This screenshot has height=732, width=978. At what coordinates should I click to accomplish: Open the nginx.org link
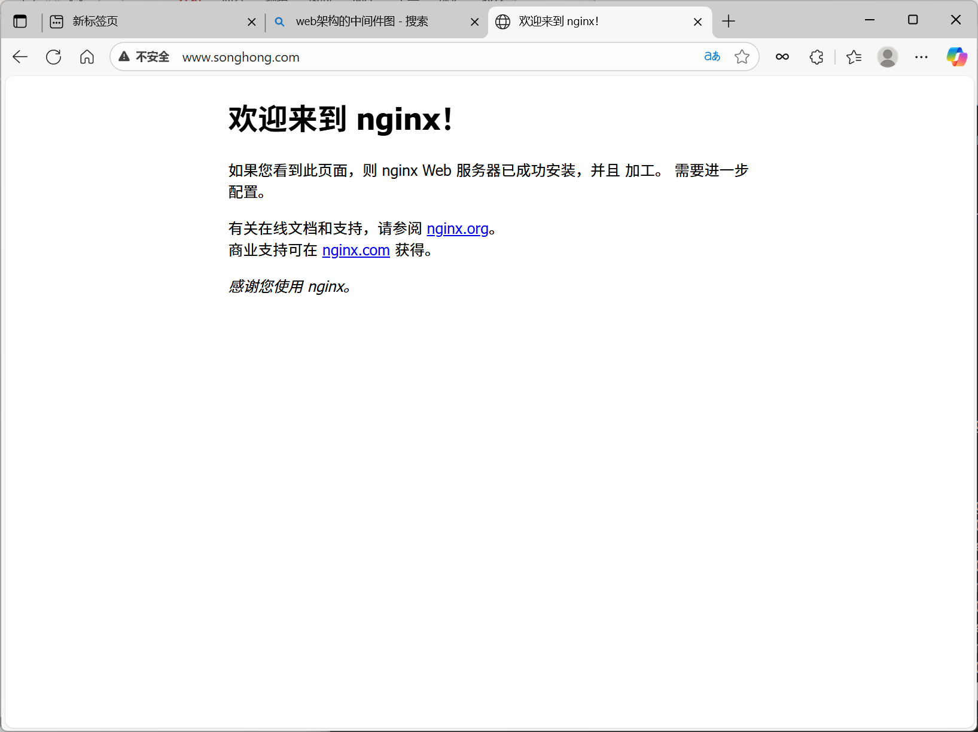[x=458, y=229]
